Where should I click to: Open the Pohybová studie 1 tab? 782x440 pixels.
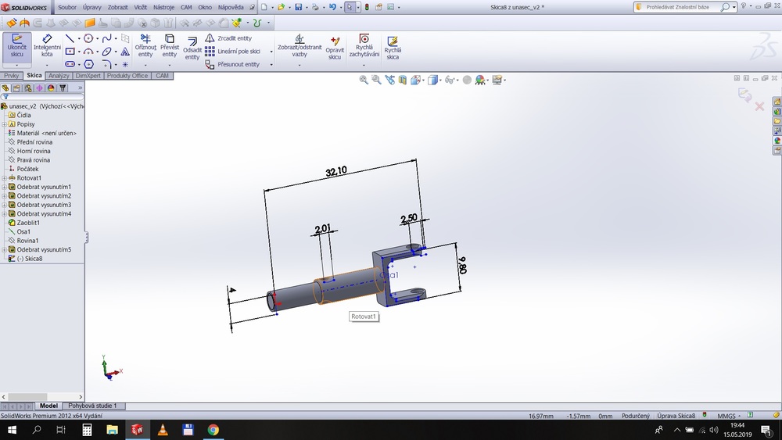(x=92, y=406)
